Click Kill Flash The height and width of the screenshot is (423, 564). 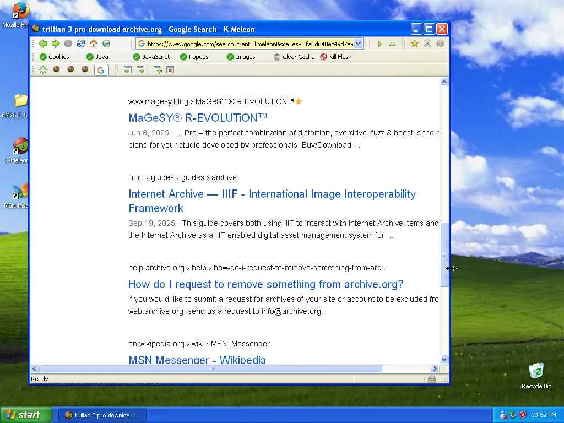tap(336, 57)
